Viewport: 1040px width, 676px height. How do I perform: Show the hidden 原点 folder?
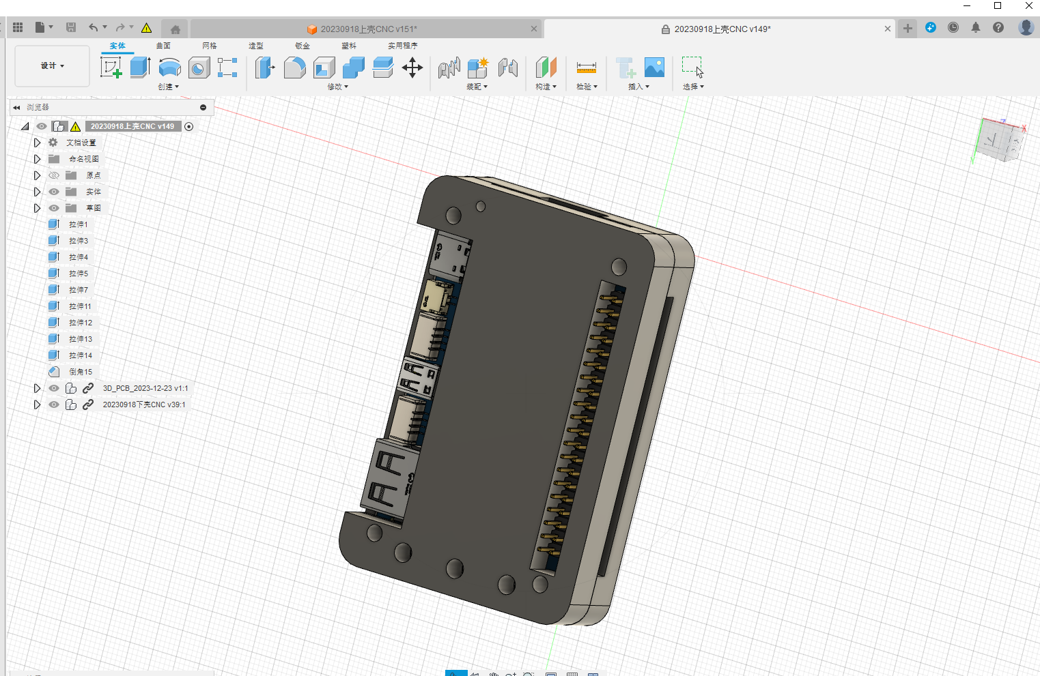(x=54, y=175)
